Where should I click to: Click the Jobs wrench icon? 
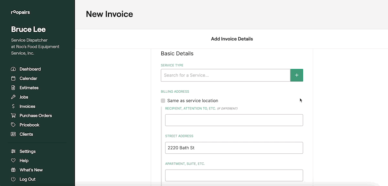point(13,97)
